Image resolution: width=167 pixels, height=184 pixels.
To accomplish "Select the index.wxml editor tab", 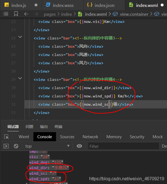I will pos(146,5).
